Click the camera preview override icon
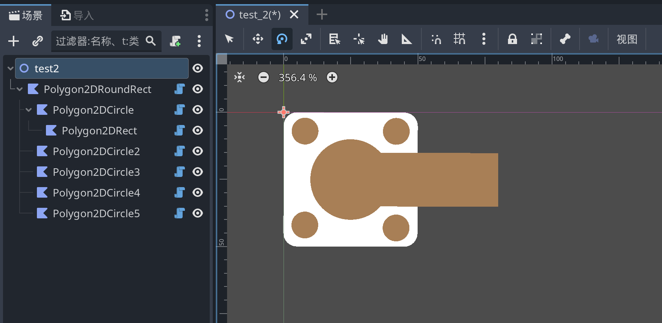662x323 pixels. (x=593, y=39)
